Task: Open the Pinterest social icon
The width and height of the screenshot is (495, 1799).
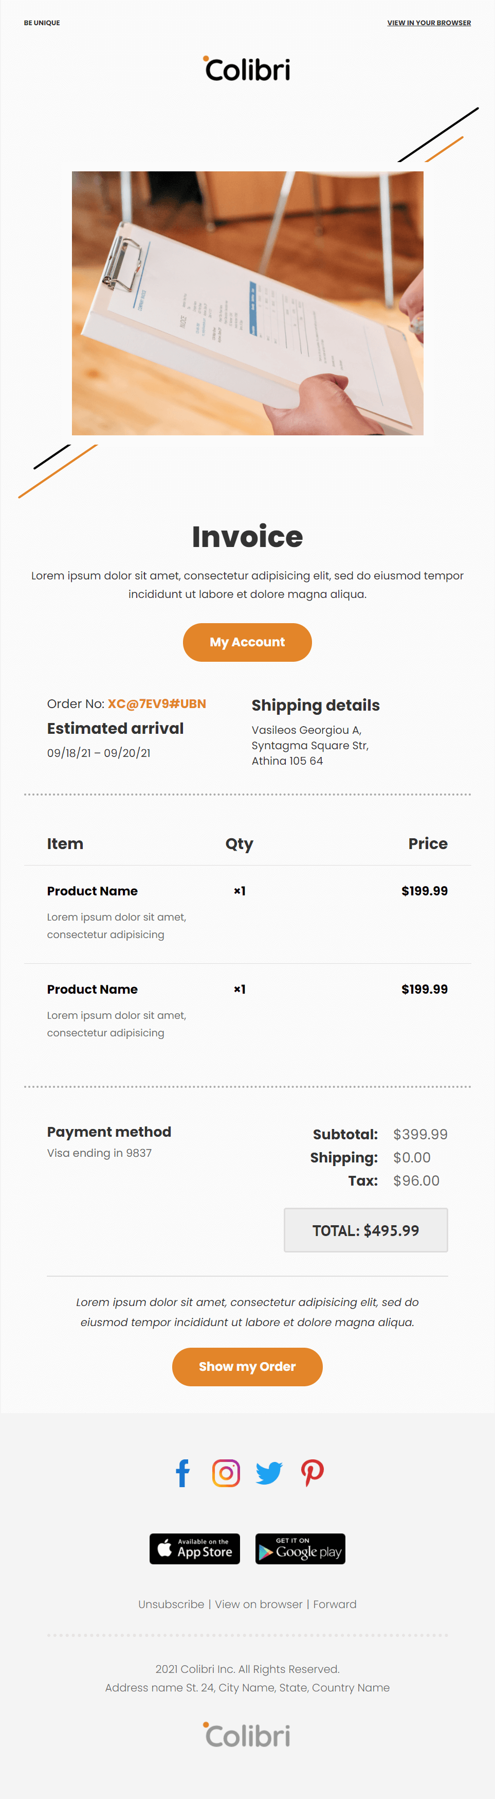Action: pos(313,1473)
